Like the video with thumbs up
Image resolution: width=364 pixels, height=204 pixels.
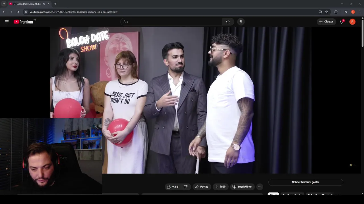point(173,187)
